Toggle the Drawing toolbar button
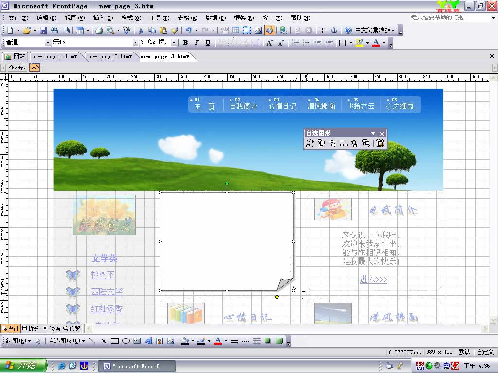Screen dimensions: 498x373 pyautogui.click(x=269, y=30)
